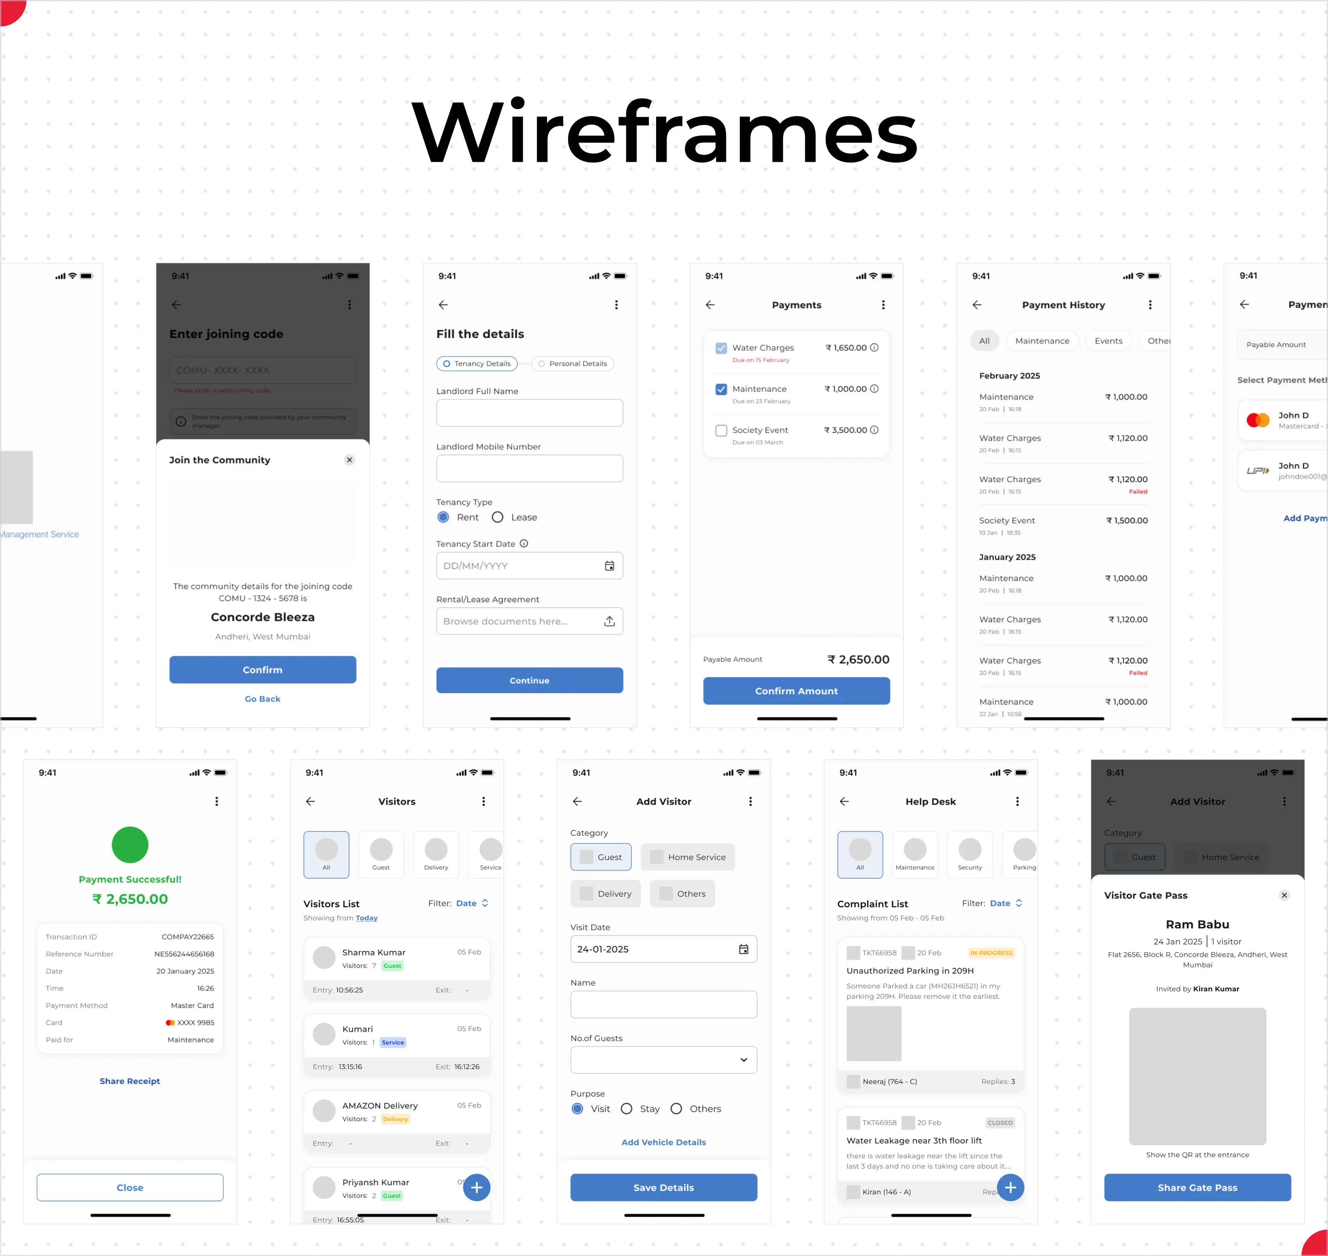Select Stay as the visit purpose

coord(626,1109)
